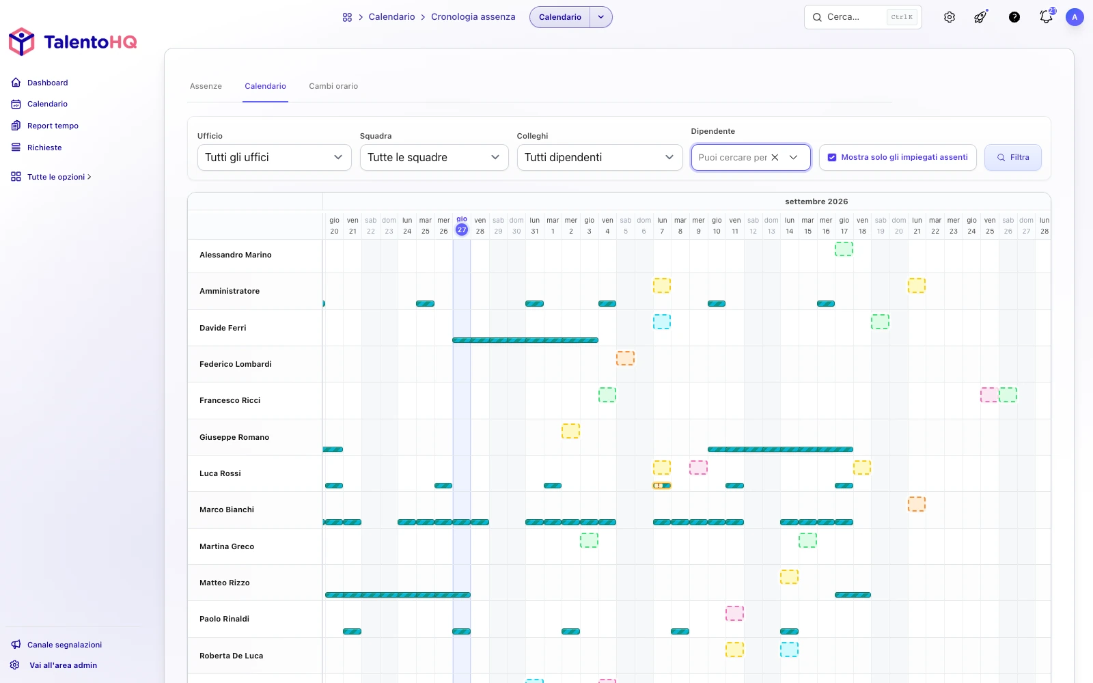Expand Tutte le opzioni
This screenshot has height=683, width=1093.
pyautogui.click(x=51, y=177)
